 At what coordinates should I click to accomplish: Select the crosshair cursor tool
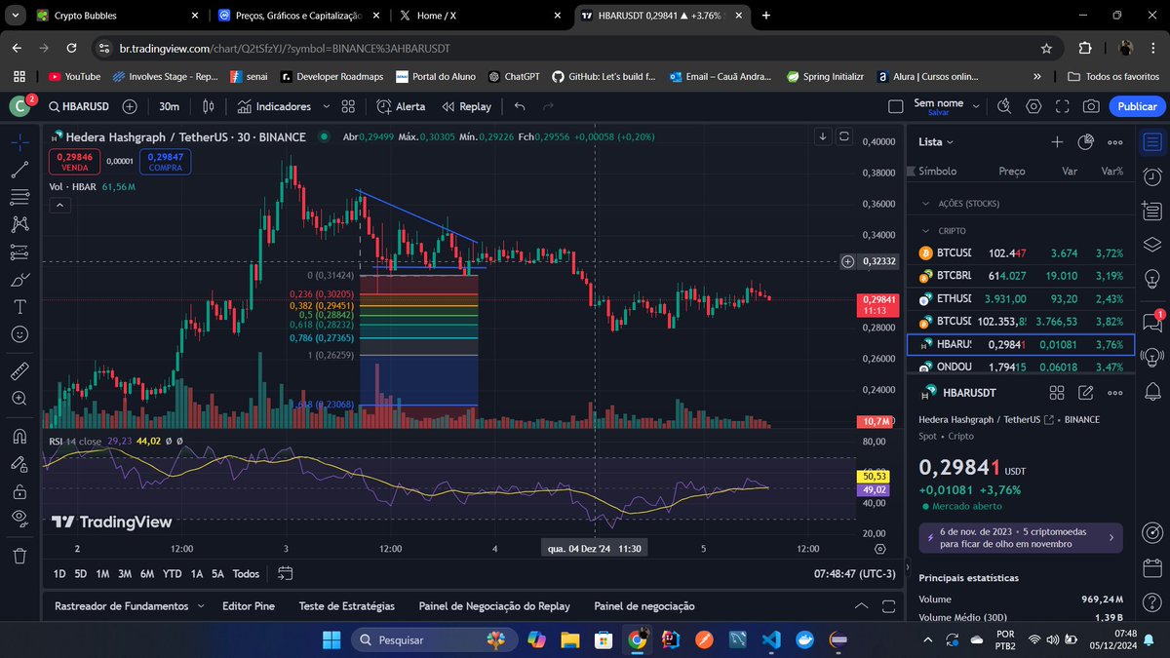click(19, 142)
